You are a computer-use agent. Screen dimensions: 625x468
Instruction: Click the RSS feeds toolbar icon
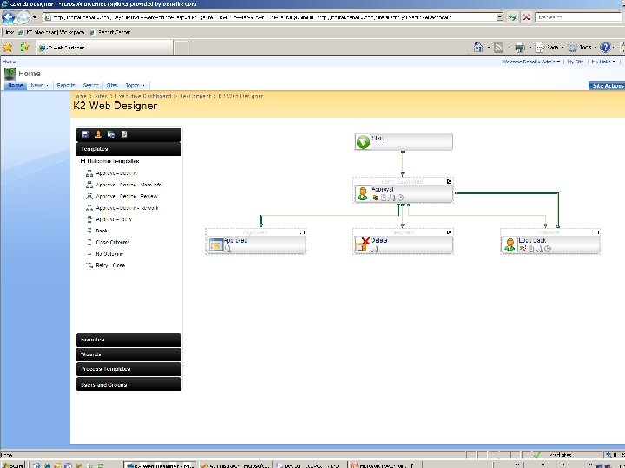tap(498, 48)
